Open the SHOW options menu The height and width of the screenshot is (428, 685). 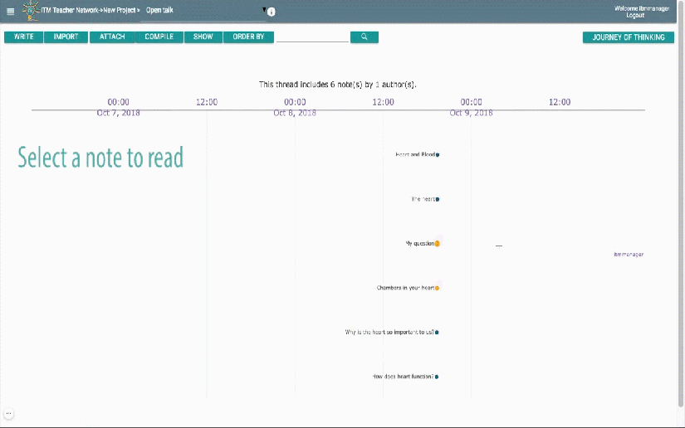(x=203, y=37)
